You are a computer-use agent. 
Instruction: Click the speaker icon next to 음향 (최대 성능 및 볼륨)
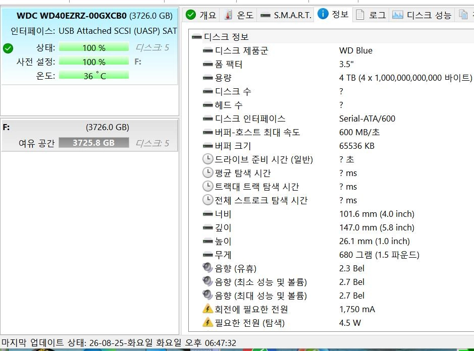[207, 295]
